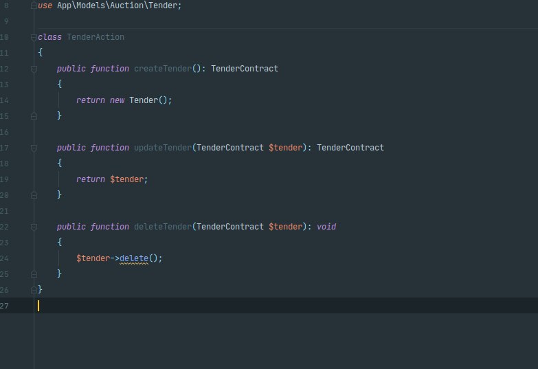Viewport: 538px width, 369px height.
Task: Click TenderContract return type of updateTender
Action: pyautogui.click(x=350, y=148)
